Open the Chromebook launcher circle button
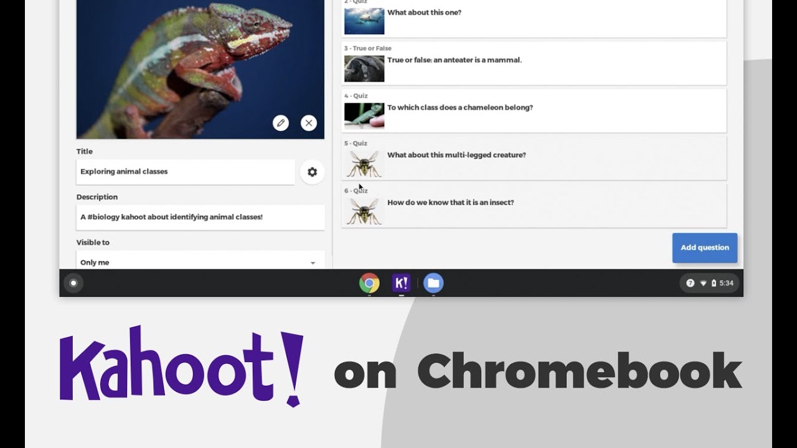 pos(73,283)
